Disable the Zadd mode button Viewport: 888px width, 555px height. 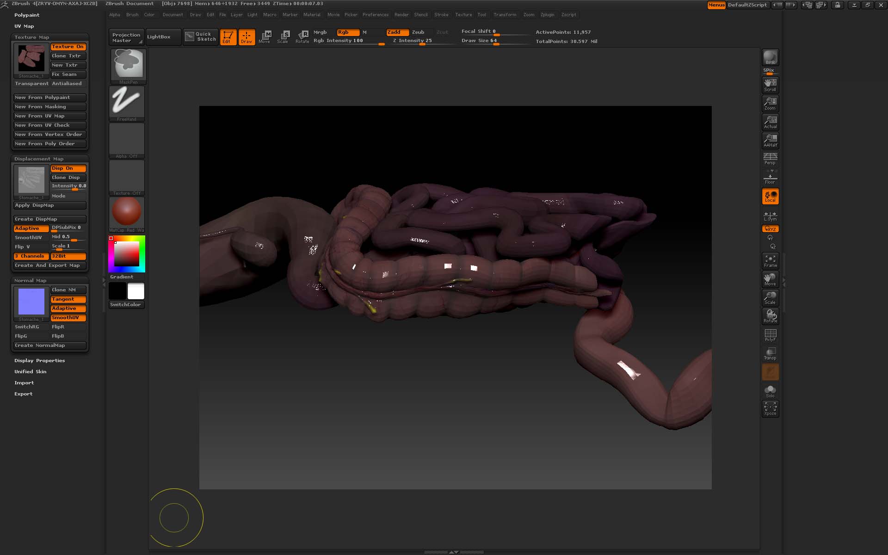pos(397,32)
